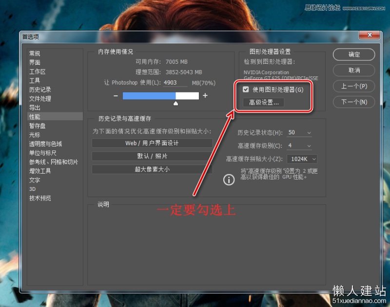Choose 默认 / 照片 cache preset
This screenshot has height=307, width=390.
pyautogui.click(x=152, y=156)
